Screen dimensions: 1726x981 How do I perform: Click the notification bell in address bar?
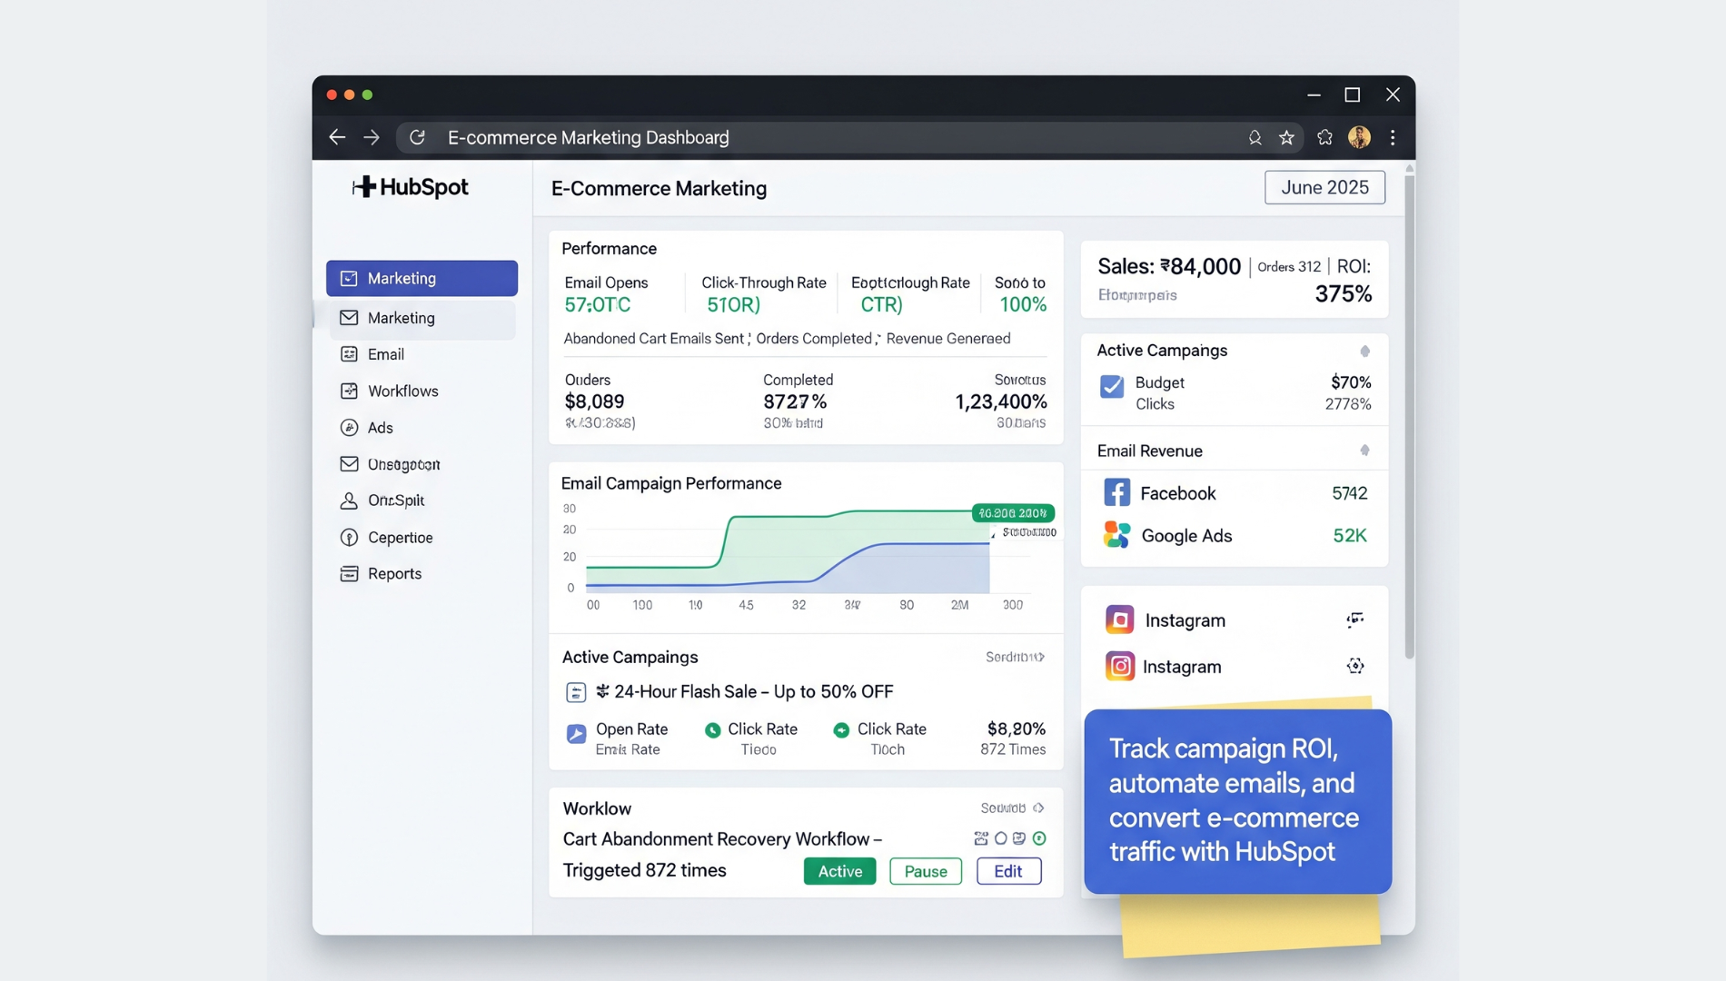1255,137
